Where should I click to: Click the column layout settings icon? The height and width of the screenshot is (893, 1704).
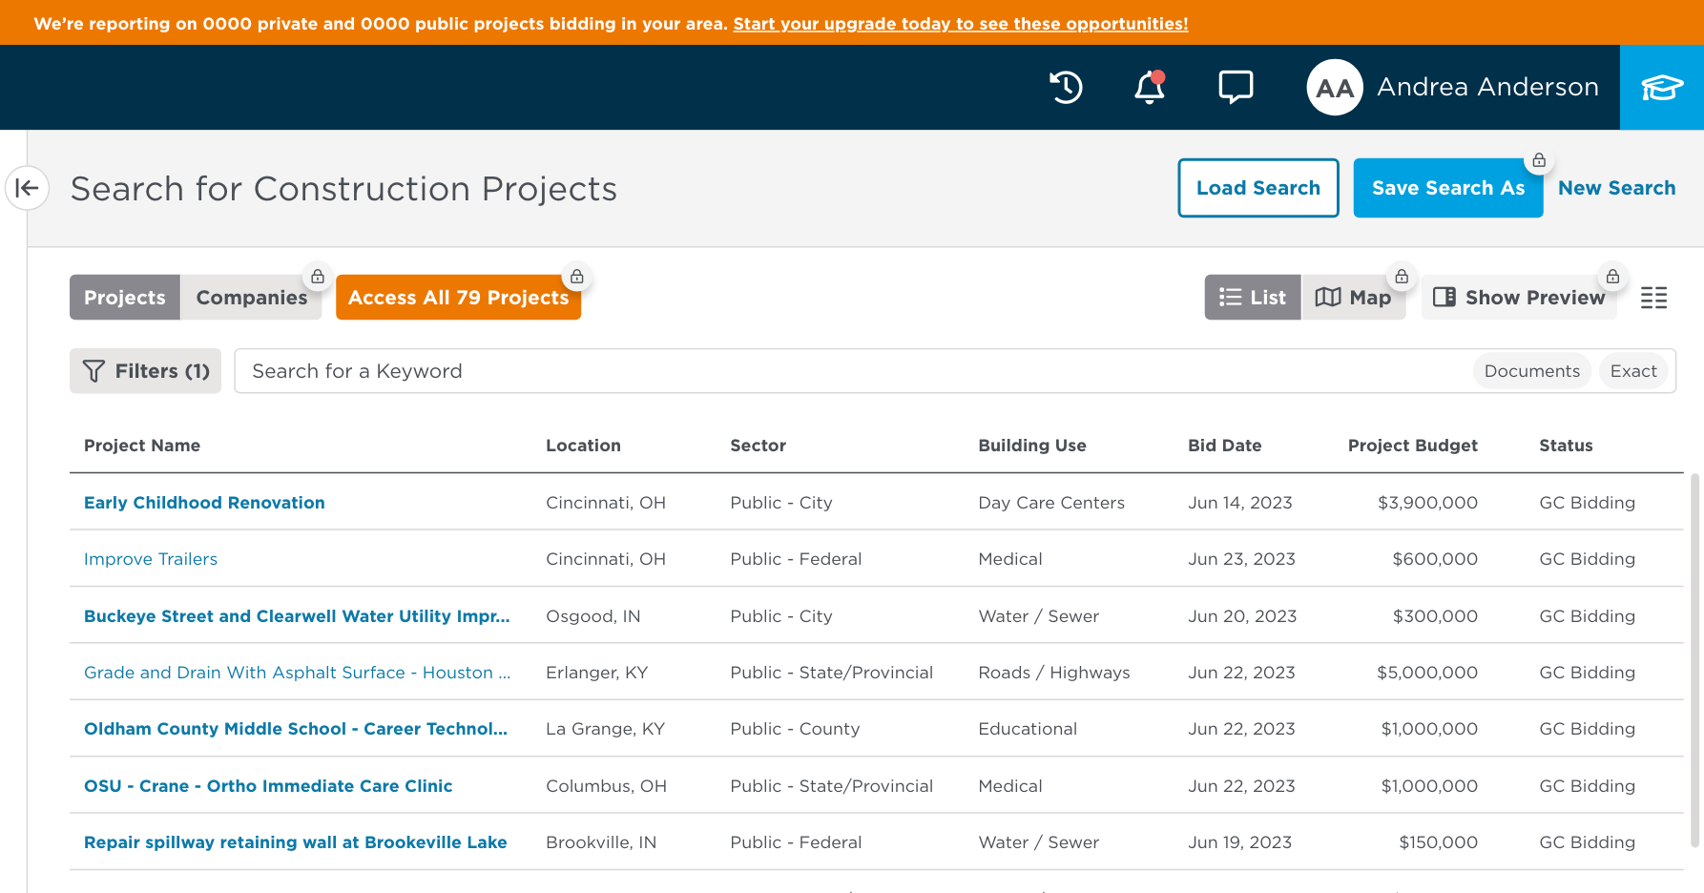pyautogui.click(x=1653, y=298)
